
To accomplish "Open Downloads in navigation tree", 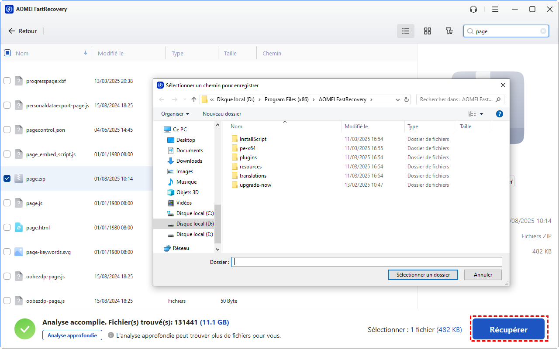I will coord(189,161).
